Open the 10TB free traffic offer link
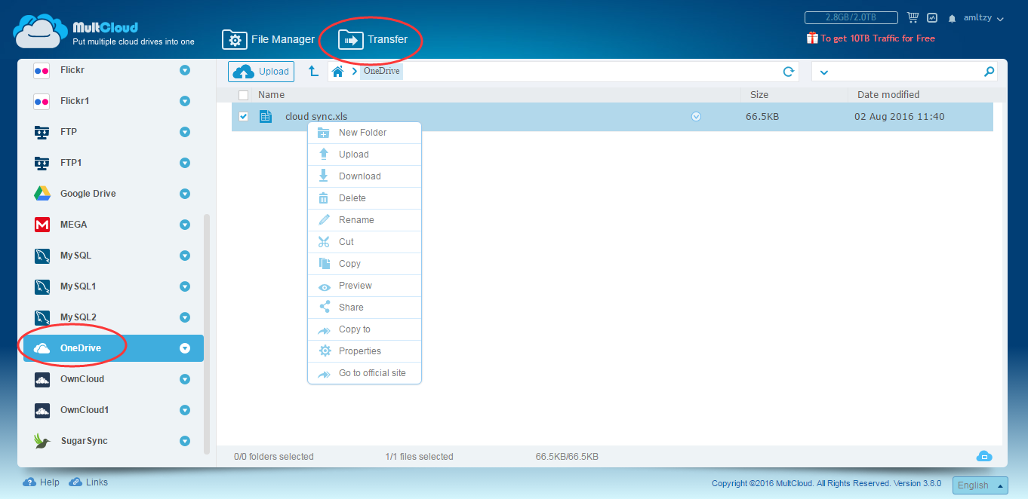The image size is (1028, 499). pos(878,38)
